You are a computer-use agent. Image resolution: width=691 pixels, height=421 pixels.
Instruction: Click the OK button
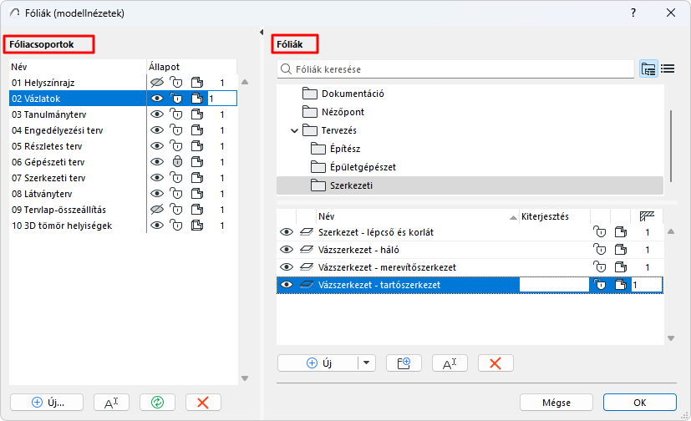[639, 402]
